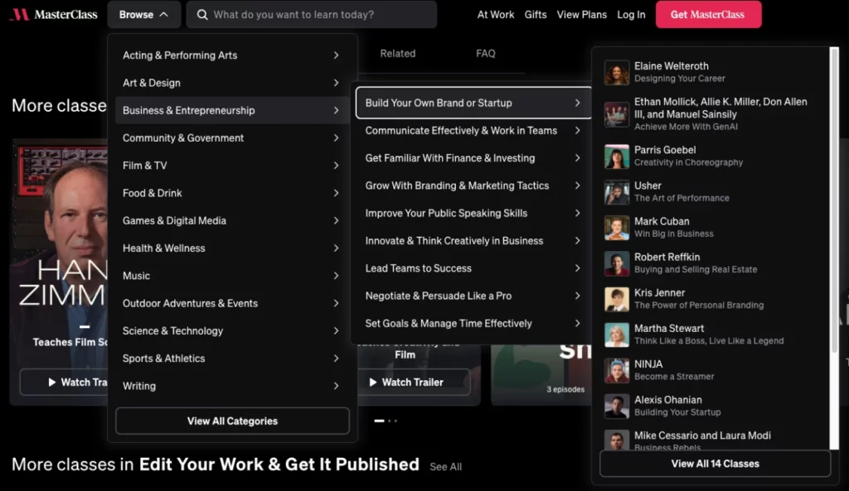This screenshot has width=849, height=491.
Task: Click Kris Jenner's portrait thumbnail
Action: (x=617, y=299)
